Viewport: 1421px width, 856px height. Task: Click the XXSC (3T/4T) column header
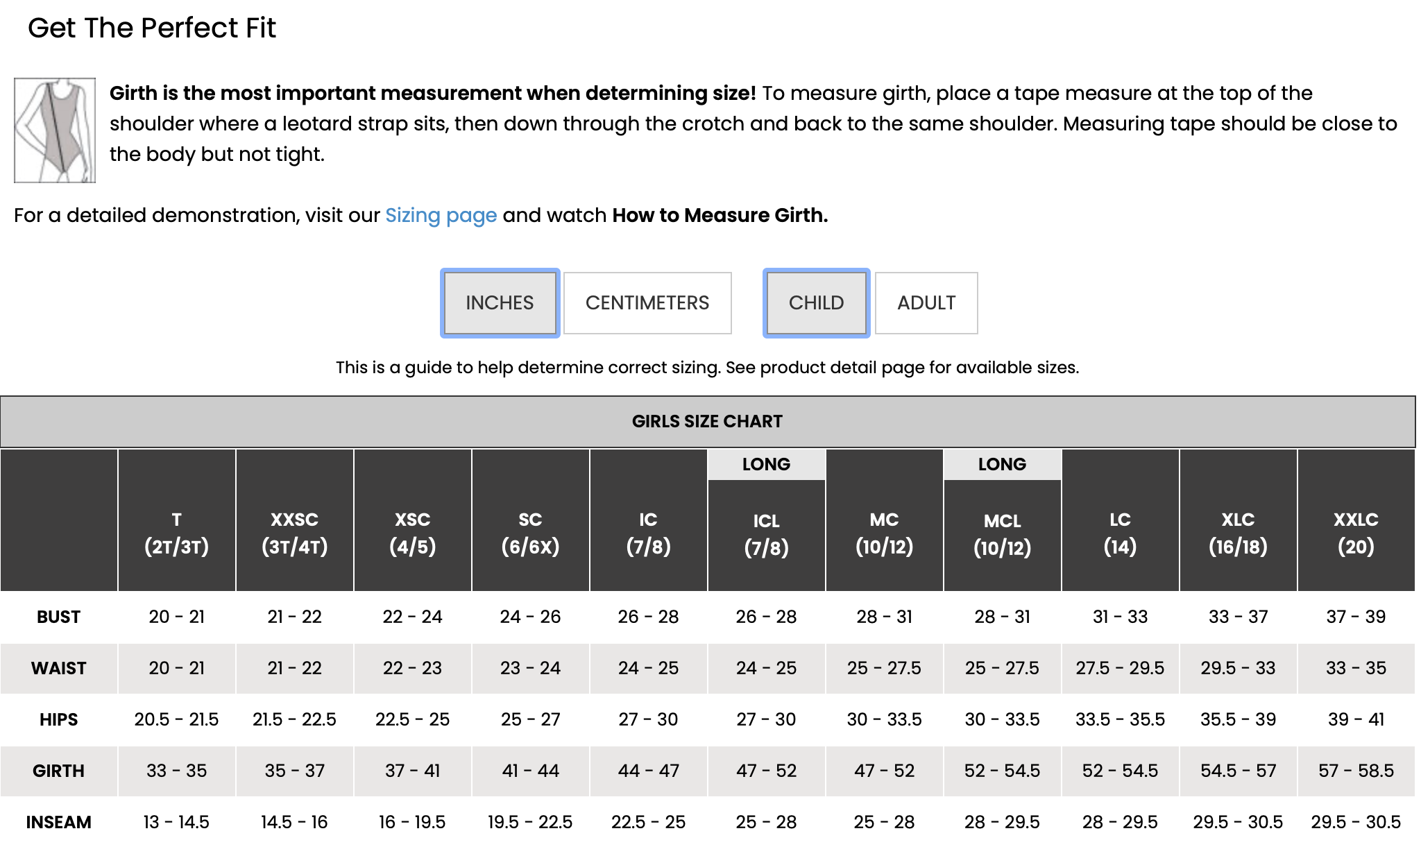click(295, 520)
